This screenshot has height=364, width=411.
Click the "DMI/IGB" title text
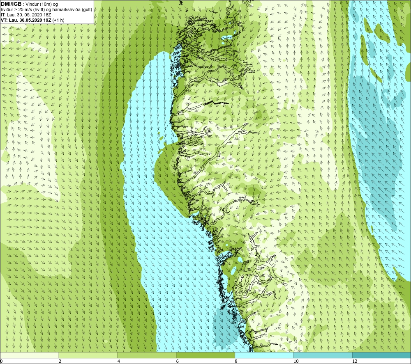[11, 4]
